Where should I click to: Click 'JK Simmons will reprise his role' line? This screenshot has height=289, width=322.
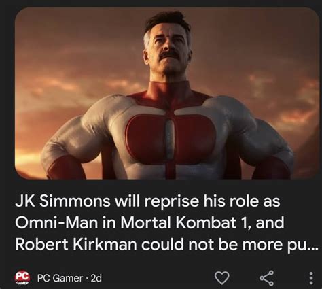pos(147,201)
